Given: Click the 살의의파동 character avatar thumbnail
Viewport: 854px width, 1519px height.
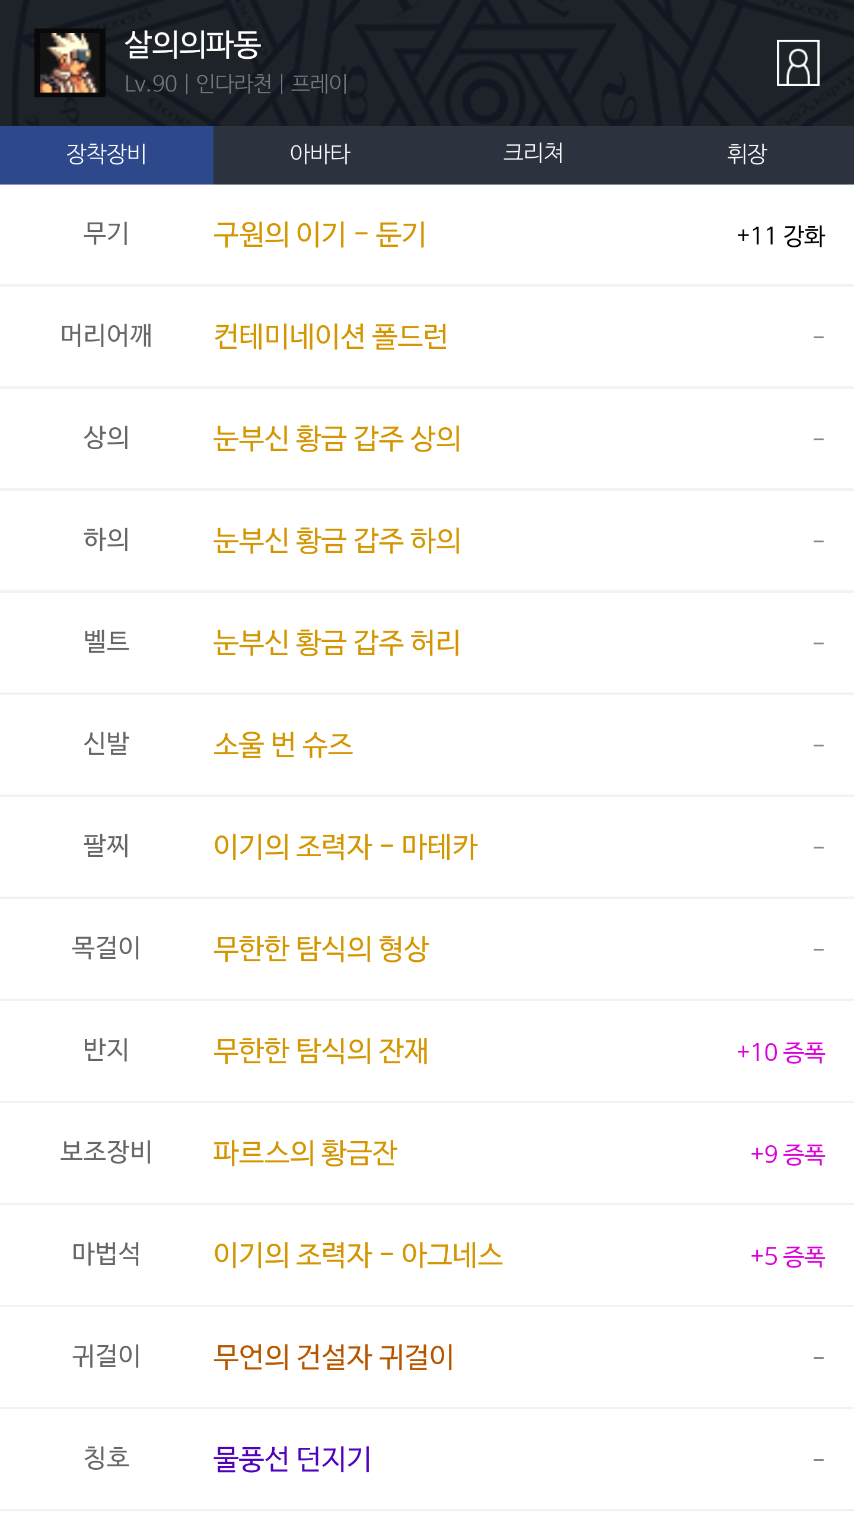Looking at the screenshot, I should tap(70, 63).
